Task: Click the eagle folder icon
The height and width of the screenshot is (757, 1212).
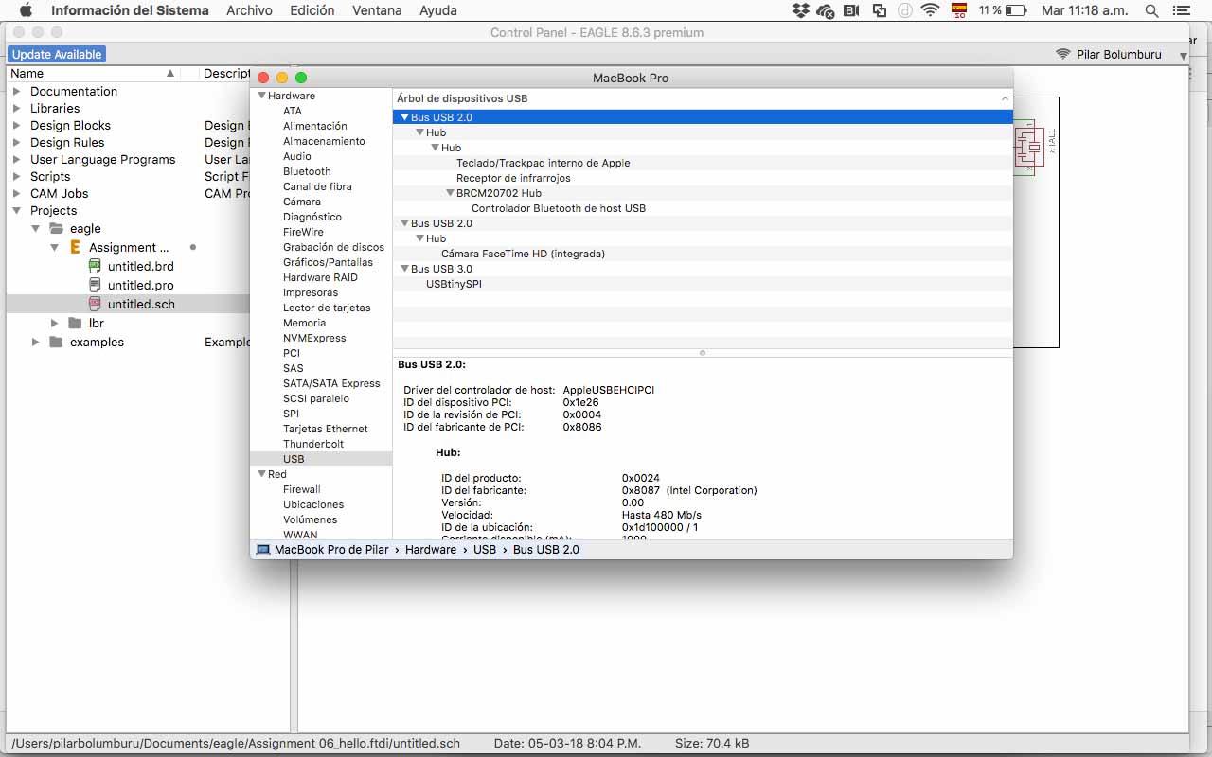Action: coord(57,228)
